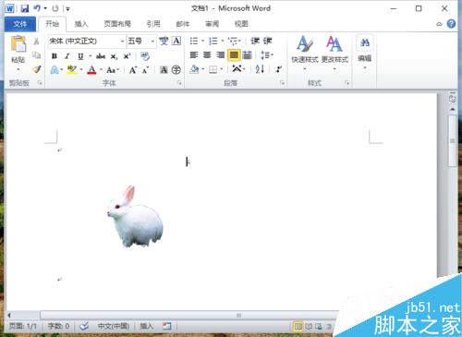Switch to the 视图 View tab
462x337 pixels.
[x=241, y=24]
